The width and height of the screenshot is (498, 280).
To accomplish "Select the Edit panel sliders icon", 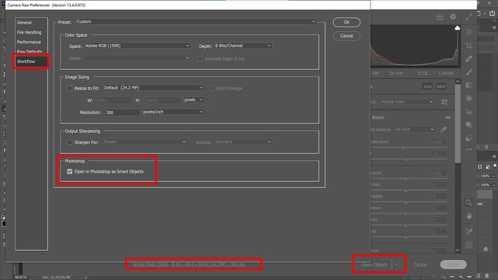I will point(469,32).
